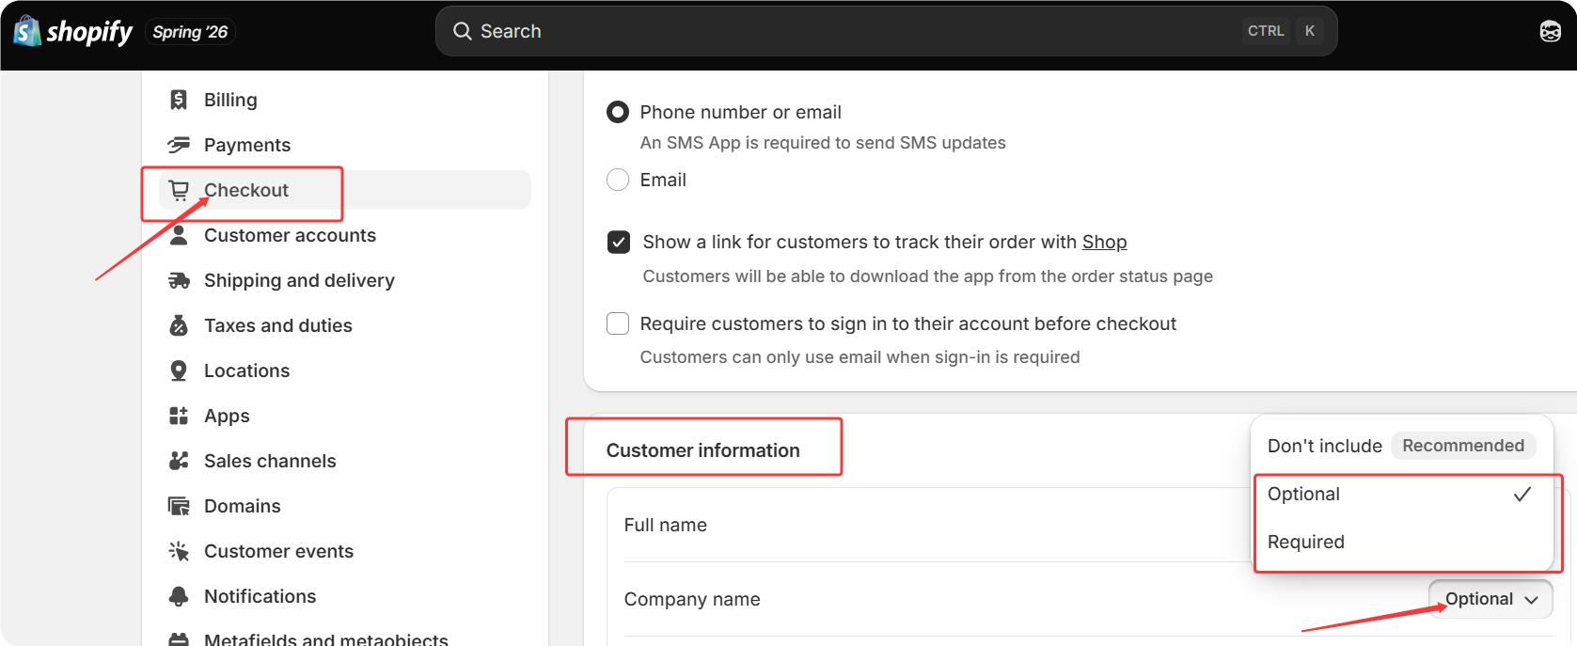Click the Shipping and delivery truck icon
The width and height of the screenshot is (1577, 646).
tap(179, 280)
